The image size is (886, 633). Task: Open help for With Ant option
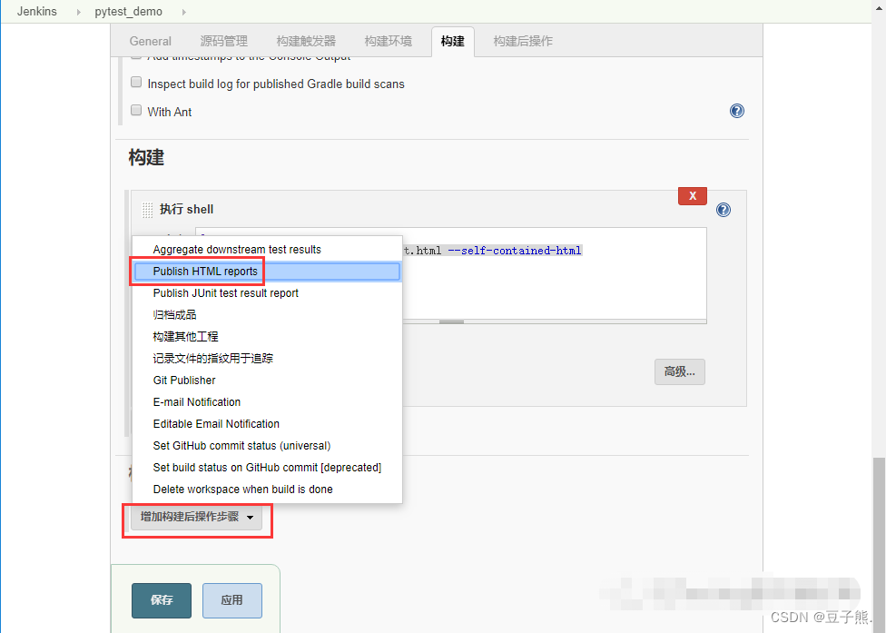pyautogui.click(x=737, y=111)
